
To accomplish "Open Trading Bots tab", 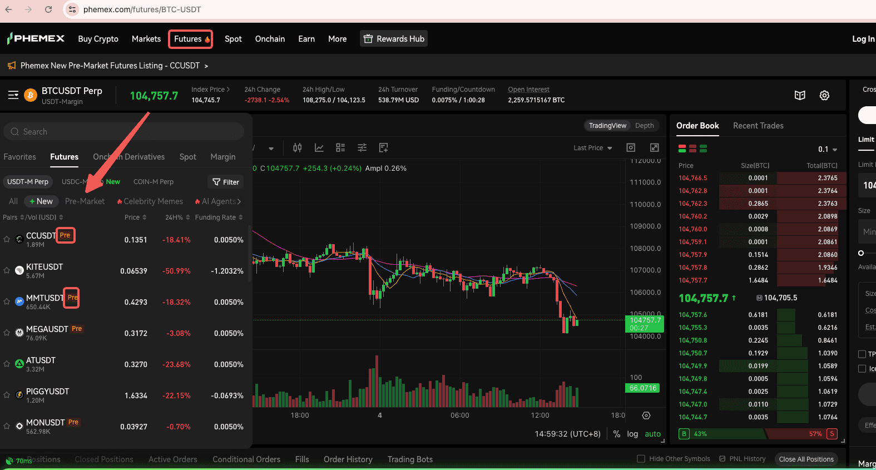I will 410,459.
